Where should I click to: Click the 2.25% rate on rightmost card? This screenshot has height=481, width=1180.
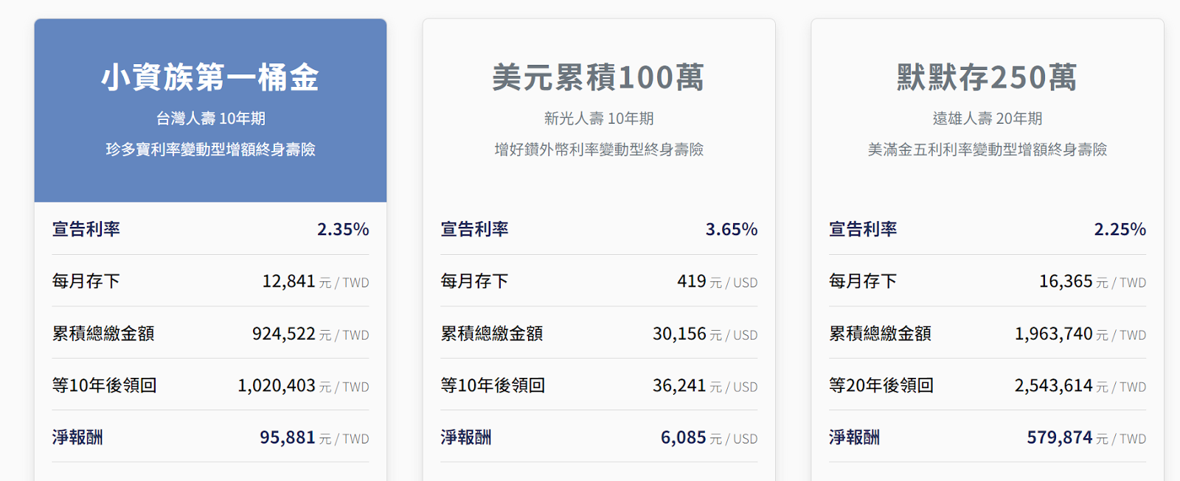[1120, 229]
